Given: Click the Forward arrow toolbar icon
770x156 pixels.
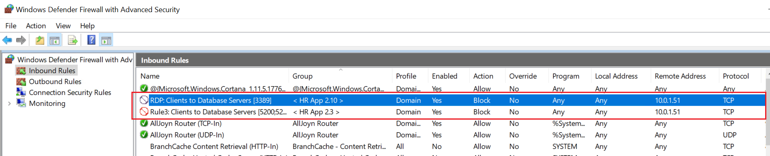Looking at the screenshot, I should pyautogui.click(x=21, y=40).
